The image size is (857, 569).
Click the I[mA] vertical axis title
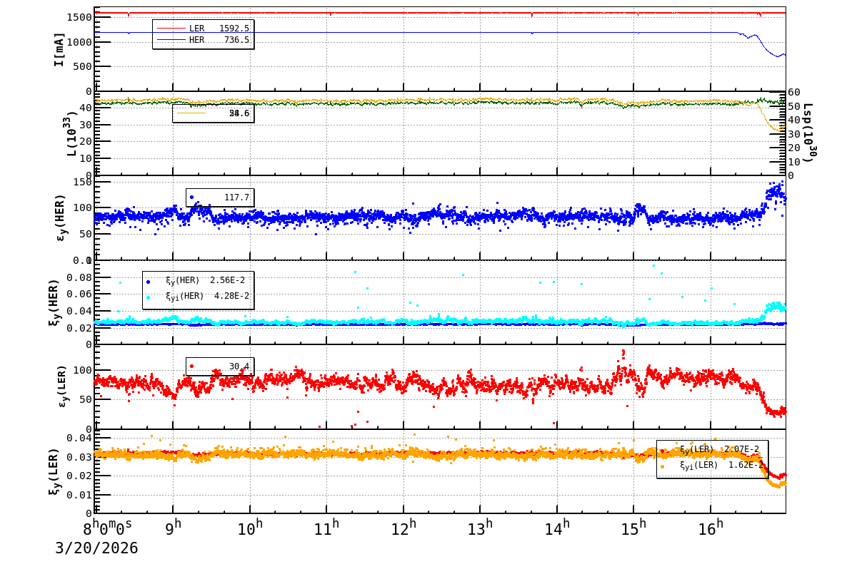[x=59, y=49]
